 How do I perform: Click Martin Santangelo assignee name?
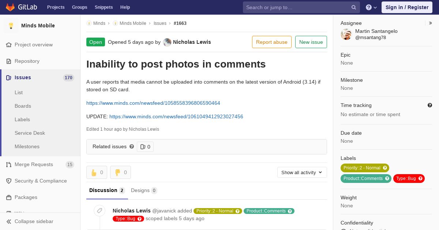376,31
